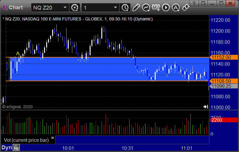The width and height of the screenshot is (239, 152).
Task: Close the Vol study panel with x
Action: coord(52,138)
